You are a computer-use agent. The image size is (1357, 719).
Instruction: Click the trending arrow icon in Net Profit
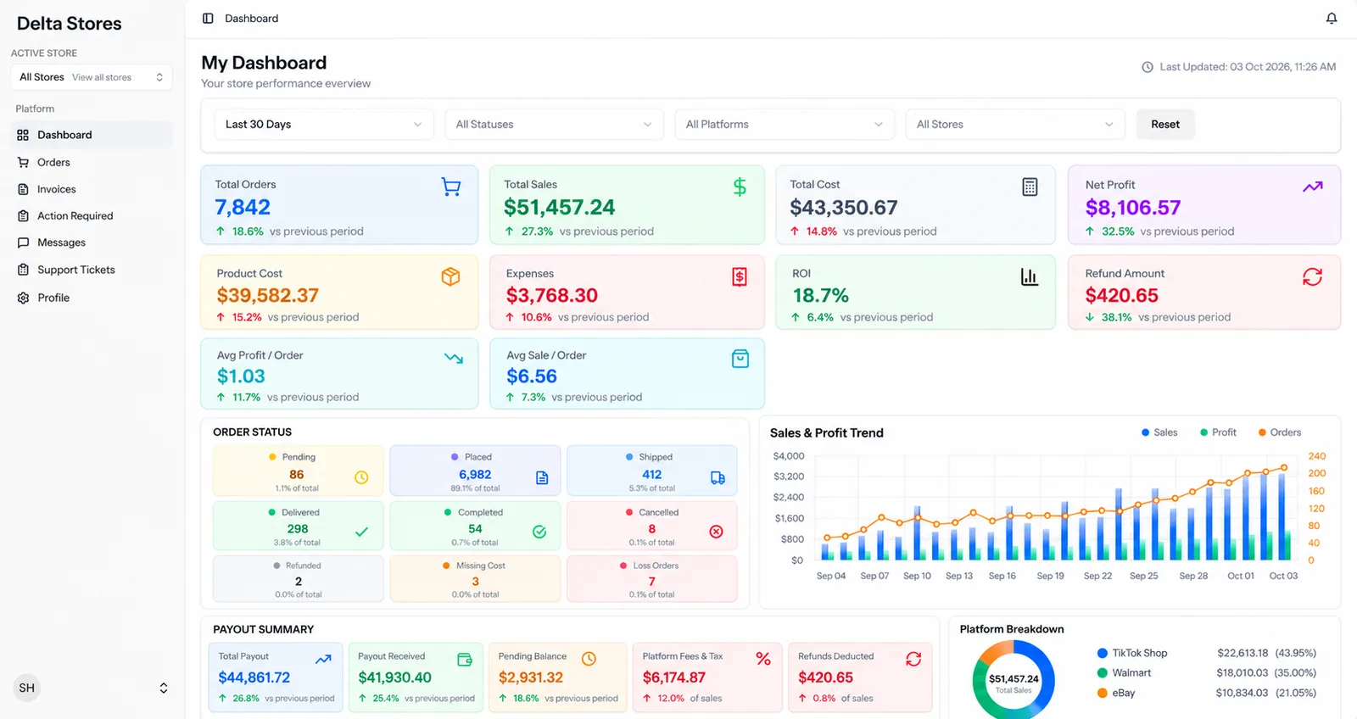1313,187
